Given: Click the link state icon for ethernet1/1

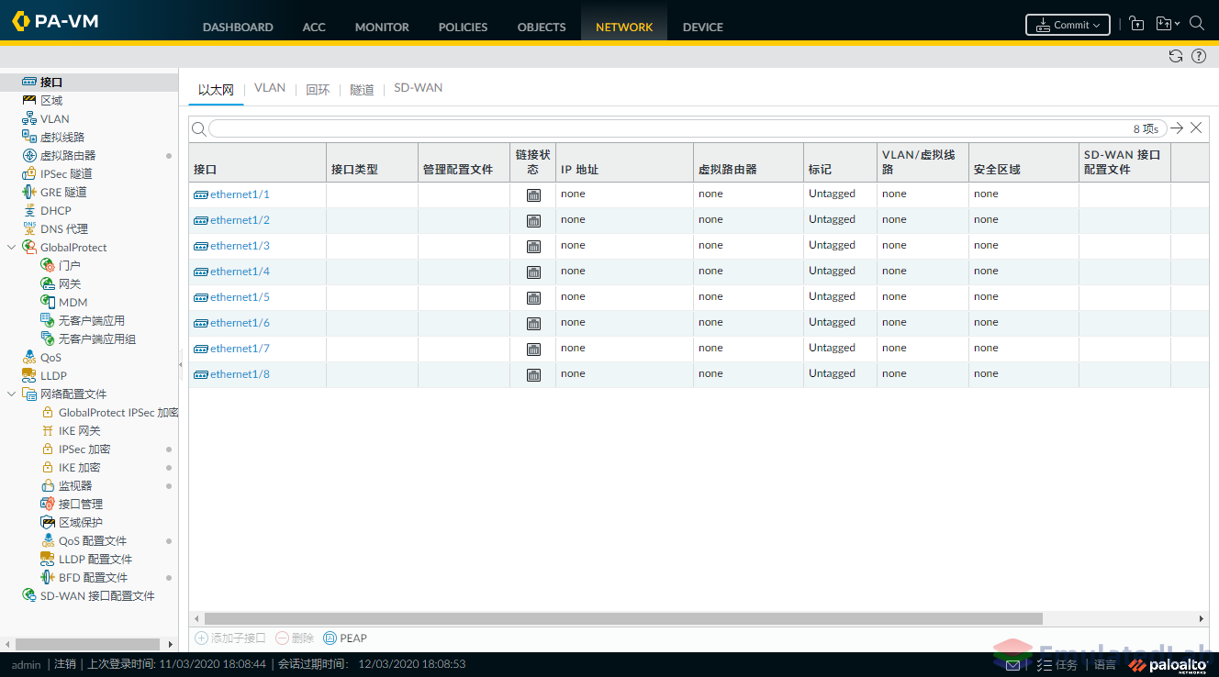Looking at the screenshot, I should click(533, 194).
